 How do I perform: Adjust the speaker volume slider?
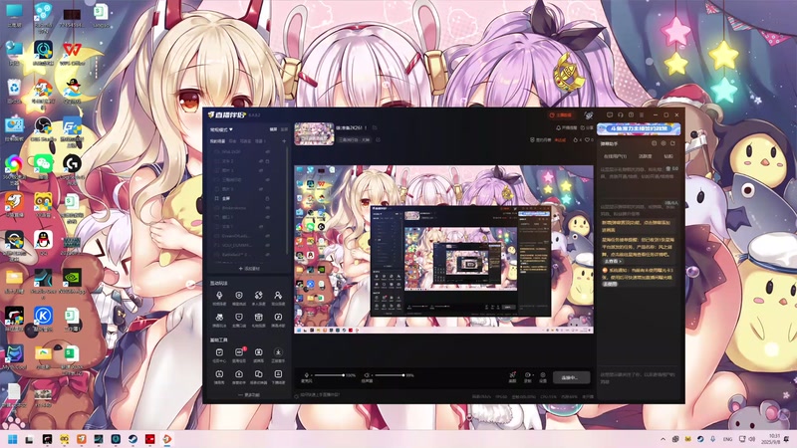(390, 375)
